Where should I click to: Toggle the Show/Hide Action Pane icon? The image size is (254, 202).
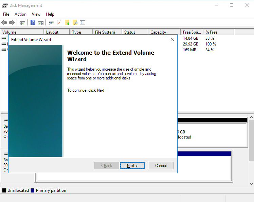(41, 23)
